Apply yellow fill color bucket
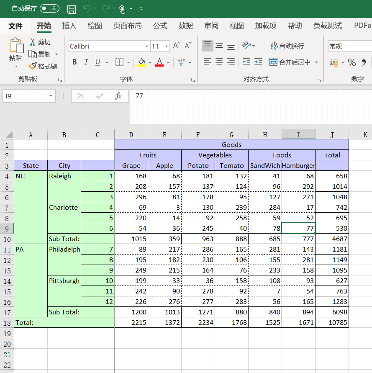372x373 pixels. point(141,62)
